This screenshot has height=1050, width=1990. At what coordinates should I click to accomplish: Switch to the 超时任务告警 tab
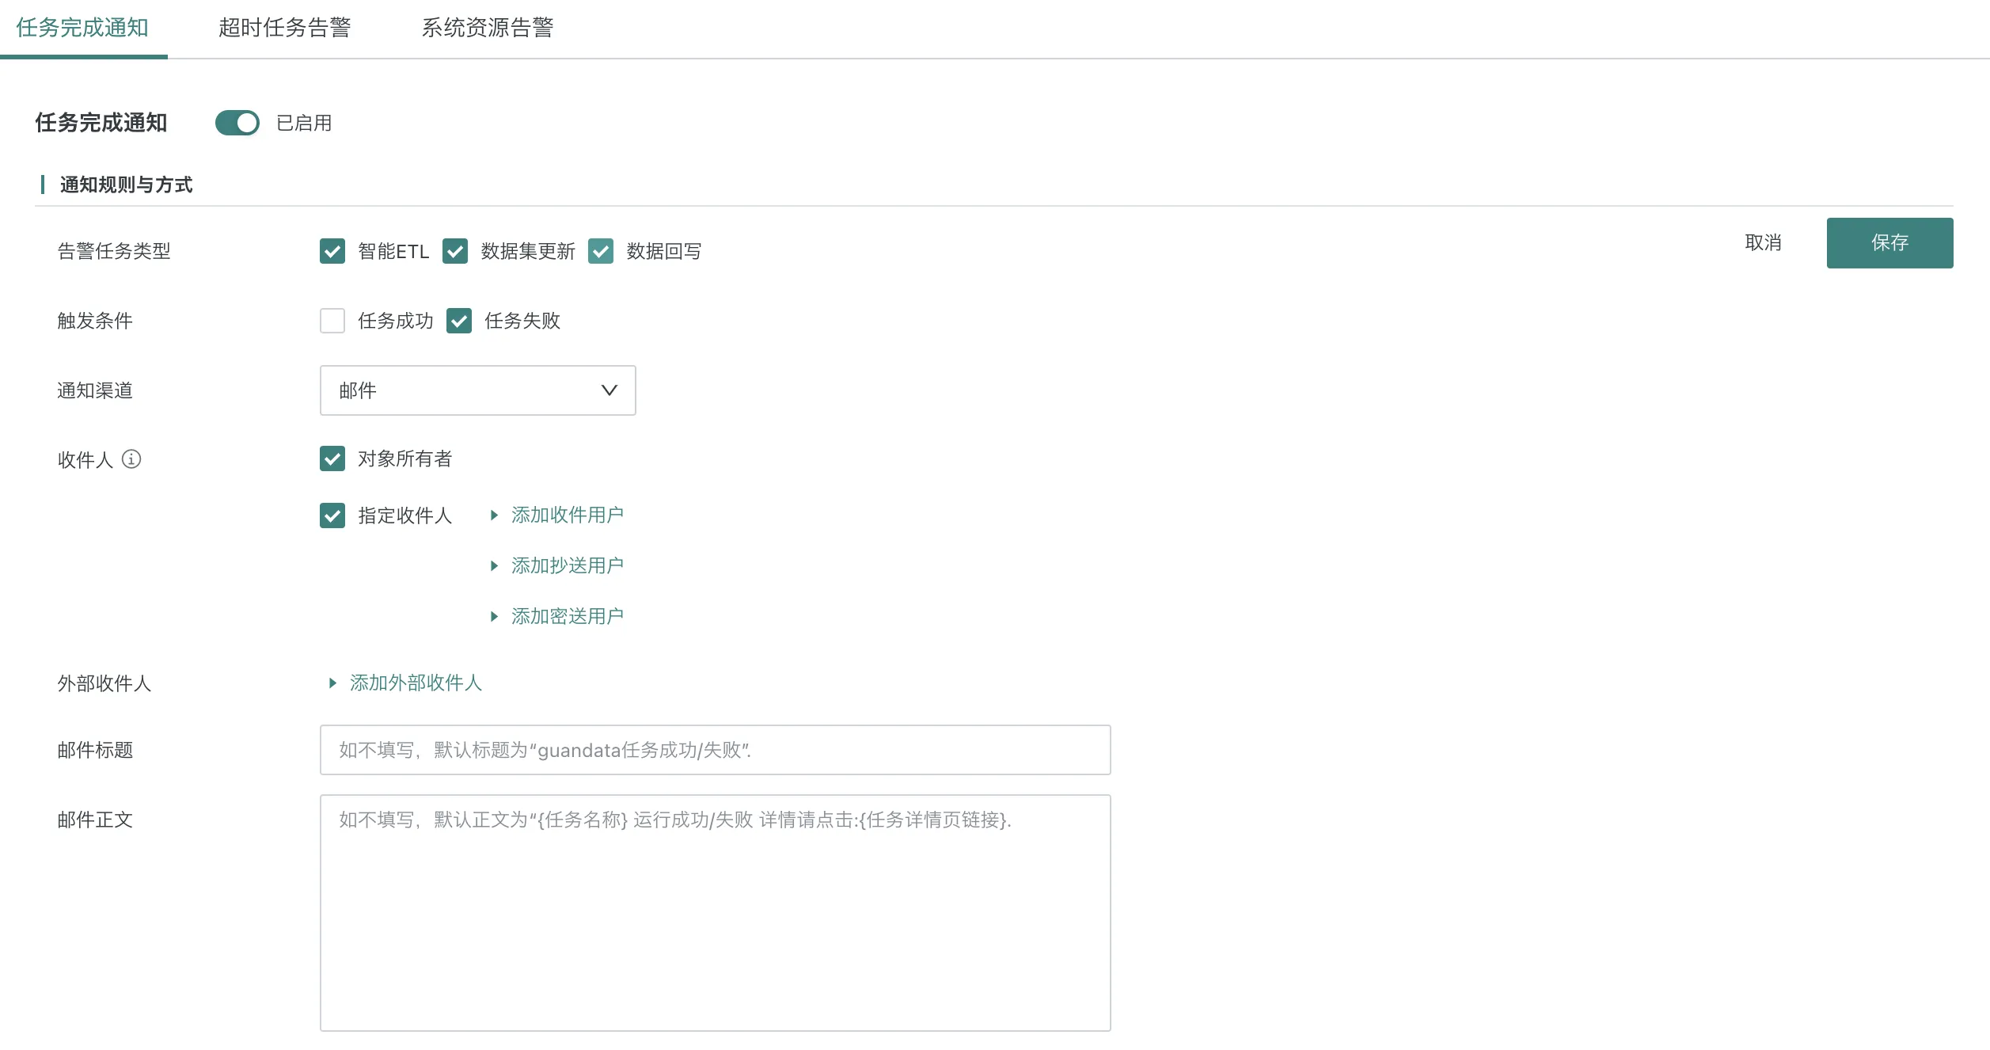pyautogui.click(x=285, y=28)
